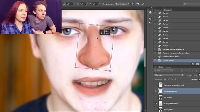Open the horizontal skew value arrow
Viewport: 200px width, 112px height.
click(87, 4)
